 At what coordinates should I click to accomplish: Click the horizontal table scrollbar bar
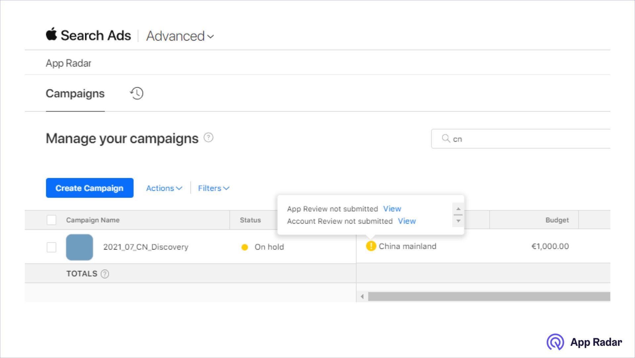(x=489, y=297)
